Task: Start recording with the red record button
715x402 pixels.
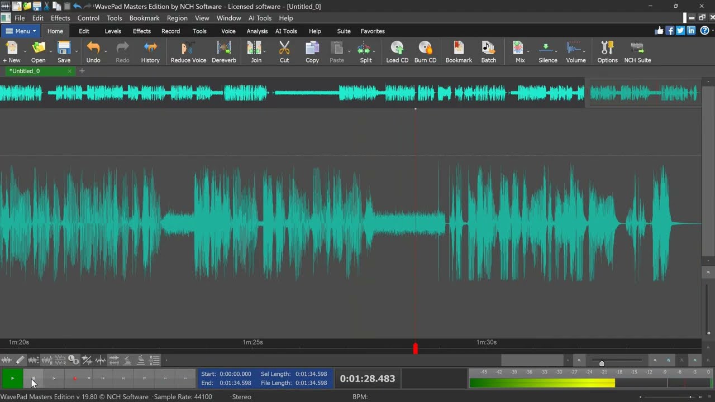Action: (x=75, y=379)
